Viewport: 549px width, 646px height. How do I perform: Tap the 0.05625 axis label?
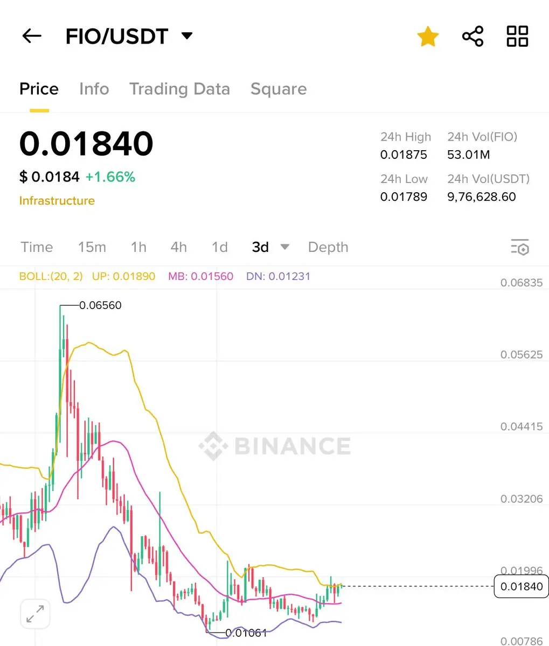[x=522, y=355]
